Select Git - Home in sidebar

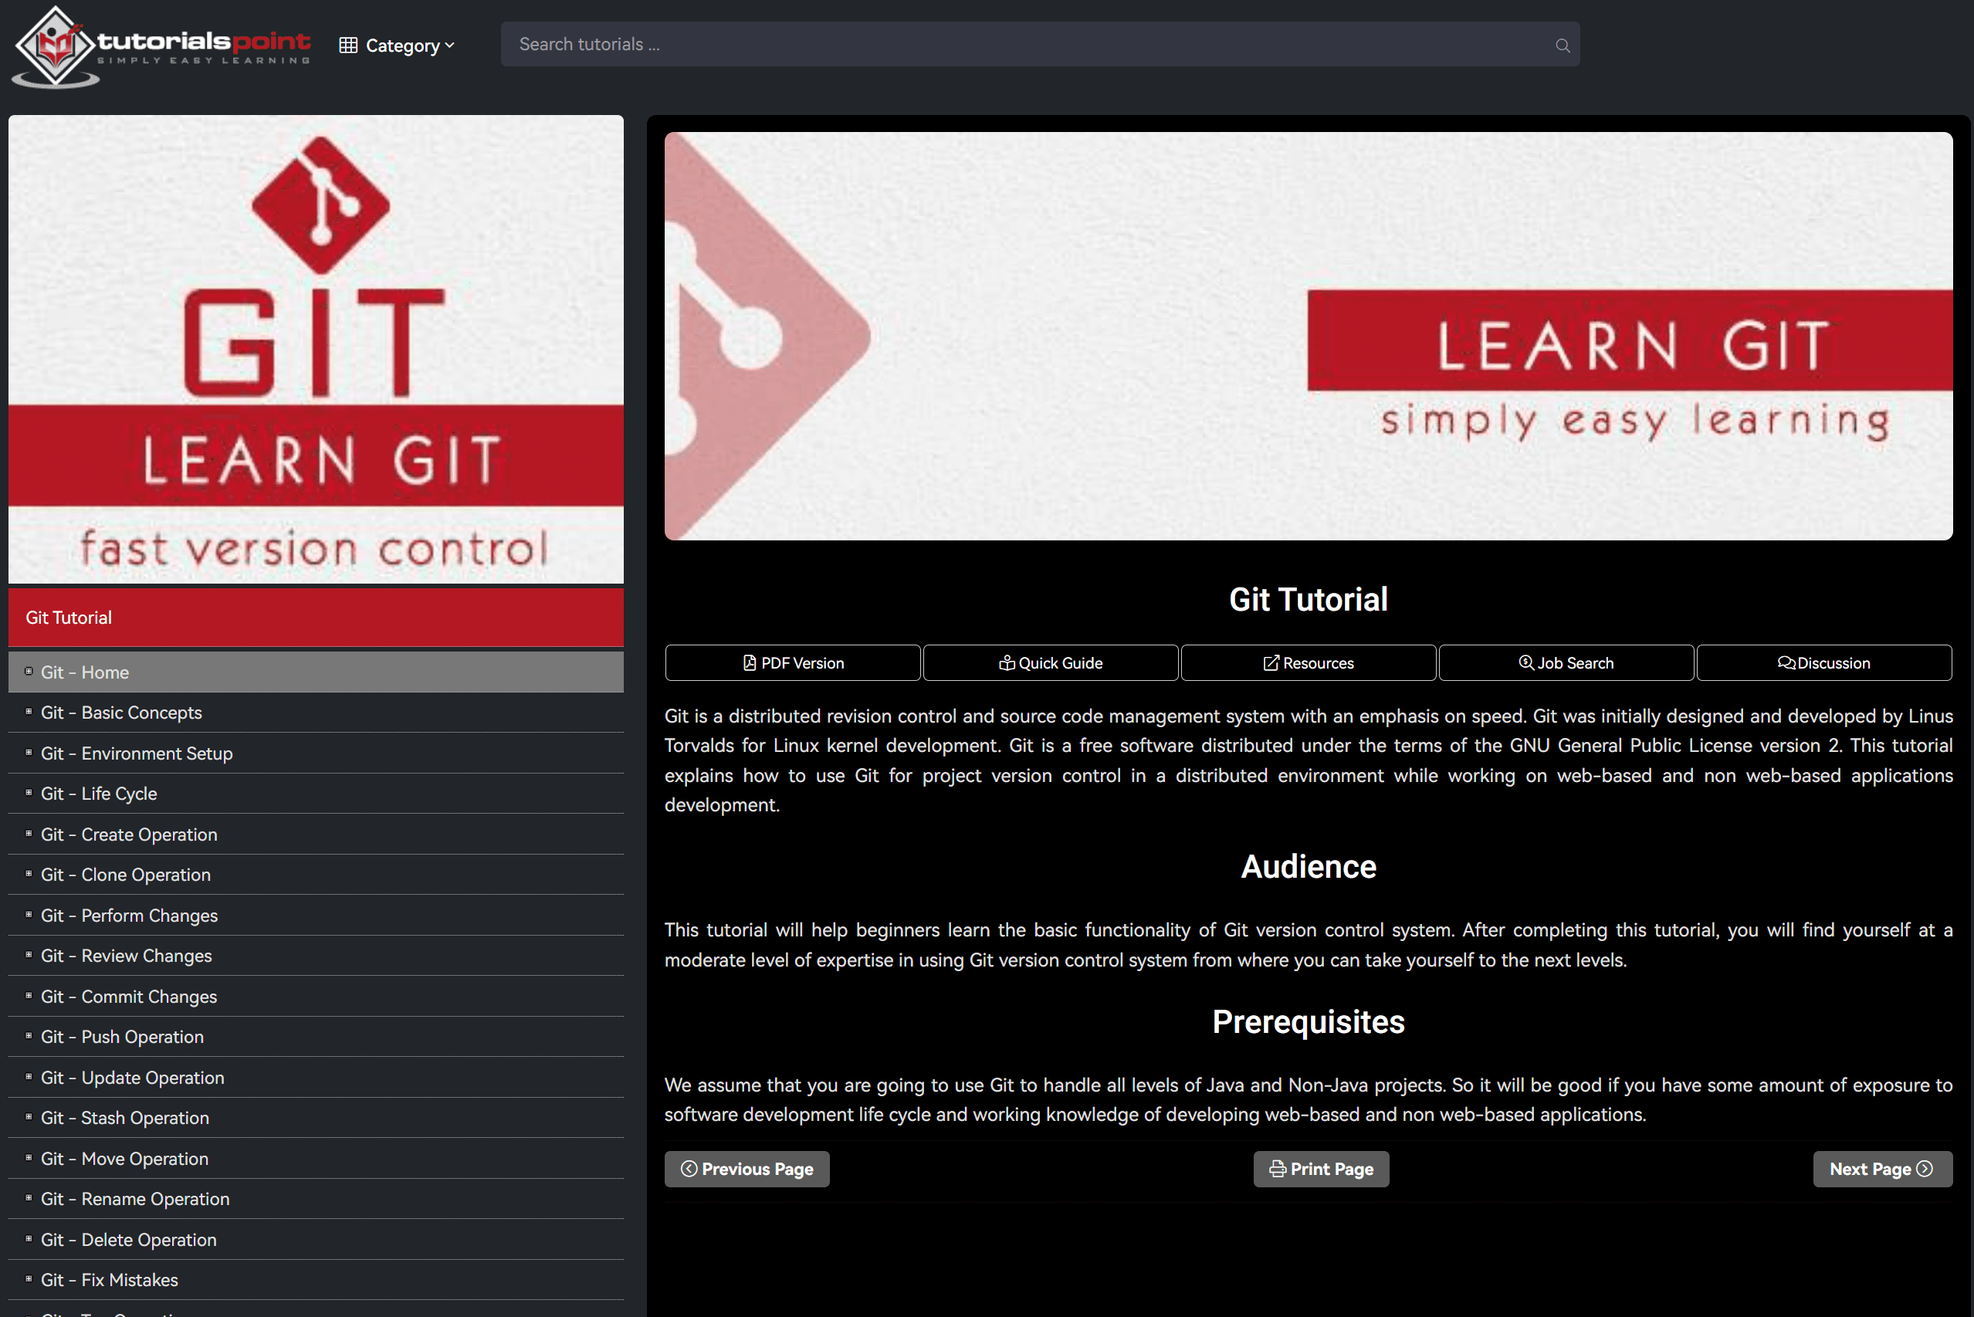(x=85, y=672)
